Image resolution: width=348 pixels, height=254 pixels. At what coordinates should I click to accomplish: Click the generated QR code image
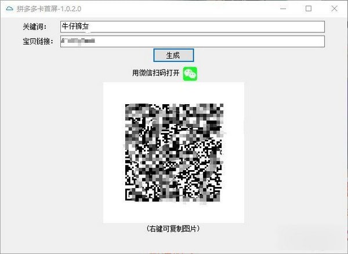pyautogui.click(x=173, y=153)
